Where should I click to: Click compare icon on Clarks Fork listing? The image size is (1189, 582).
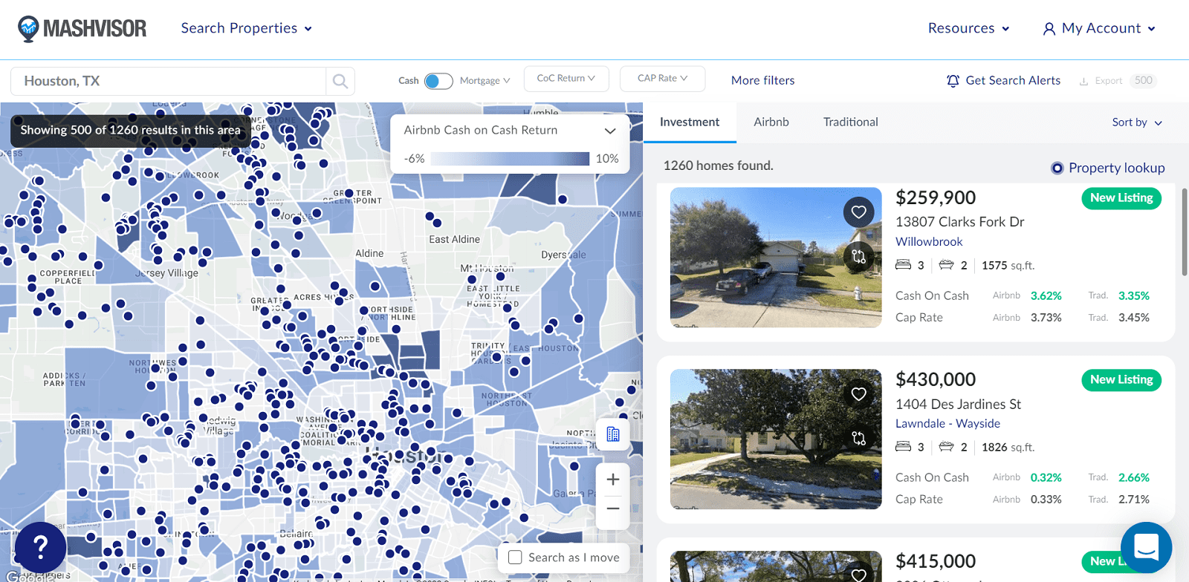click(x=858, y=257)
